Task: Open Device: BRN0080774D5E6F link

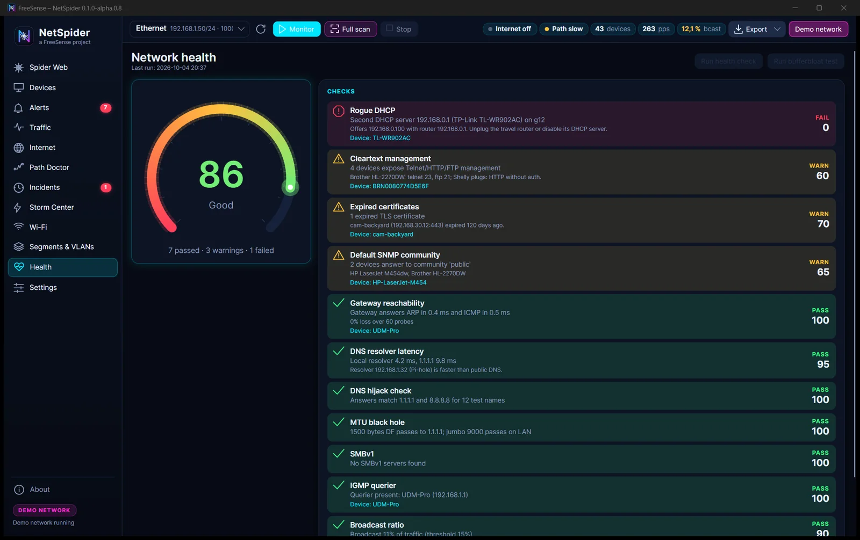Action: 389,186
